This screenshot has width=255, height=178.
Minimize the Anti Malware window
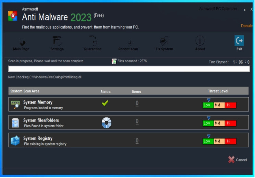[245, 10]
